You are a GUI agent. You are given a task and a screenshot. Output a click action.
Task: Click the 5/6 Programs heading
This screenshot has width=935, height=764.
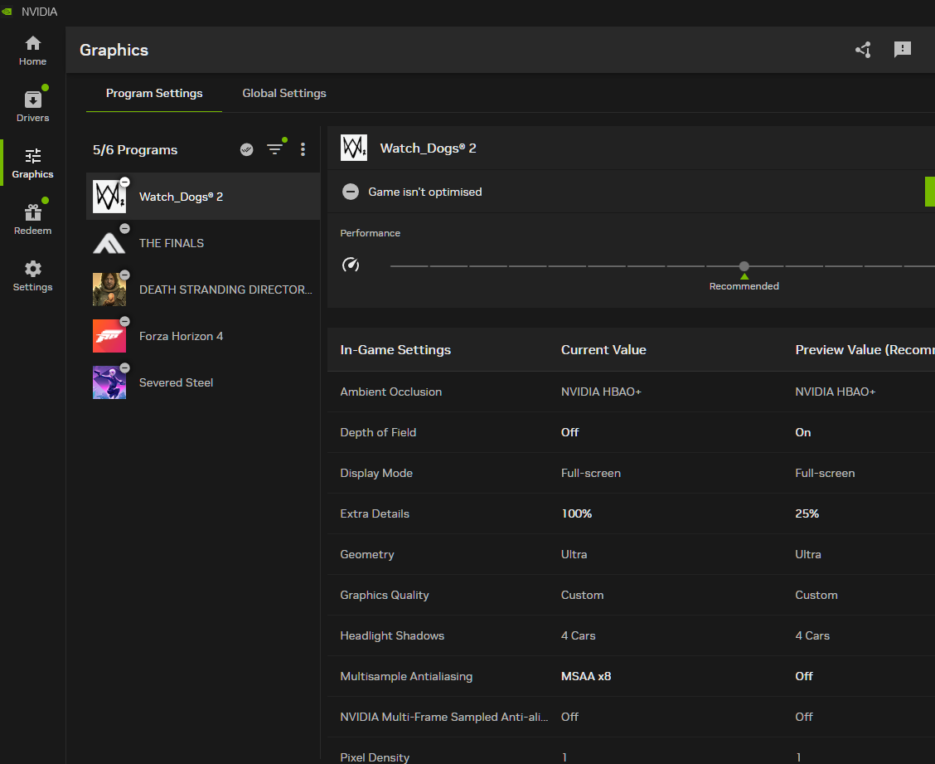coord(135,150)
